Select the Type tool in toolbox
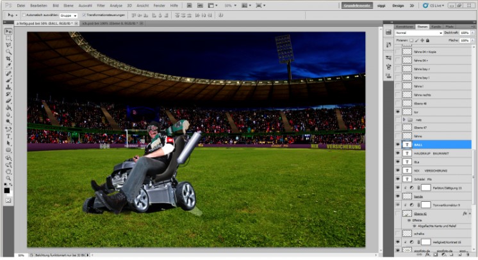 pos(8,135)
